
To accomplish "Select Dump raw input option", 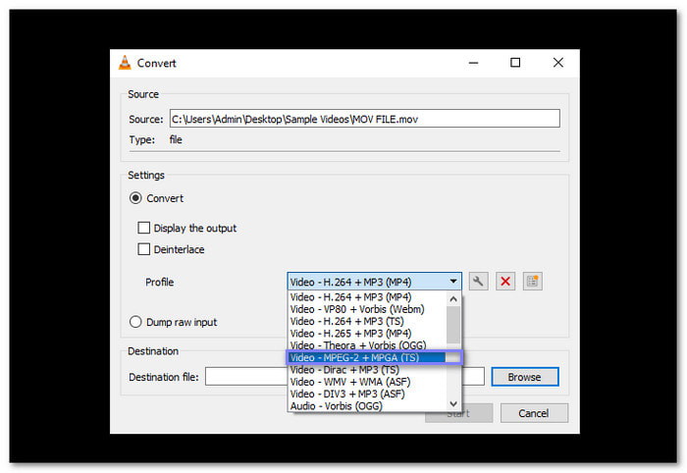I will tap(136, 322).
